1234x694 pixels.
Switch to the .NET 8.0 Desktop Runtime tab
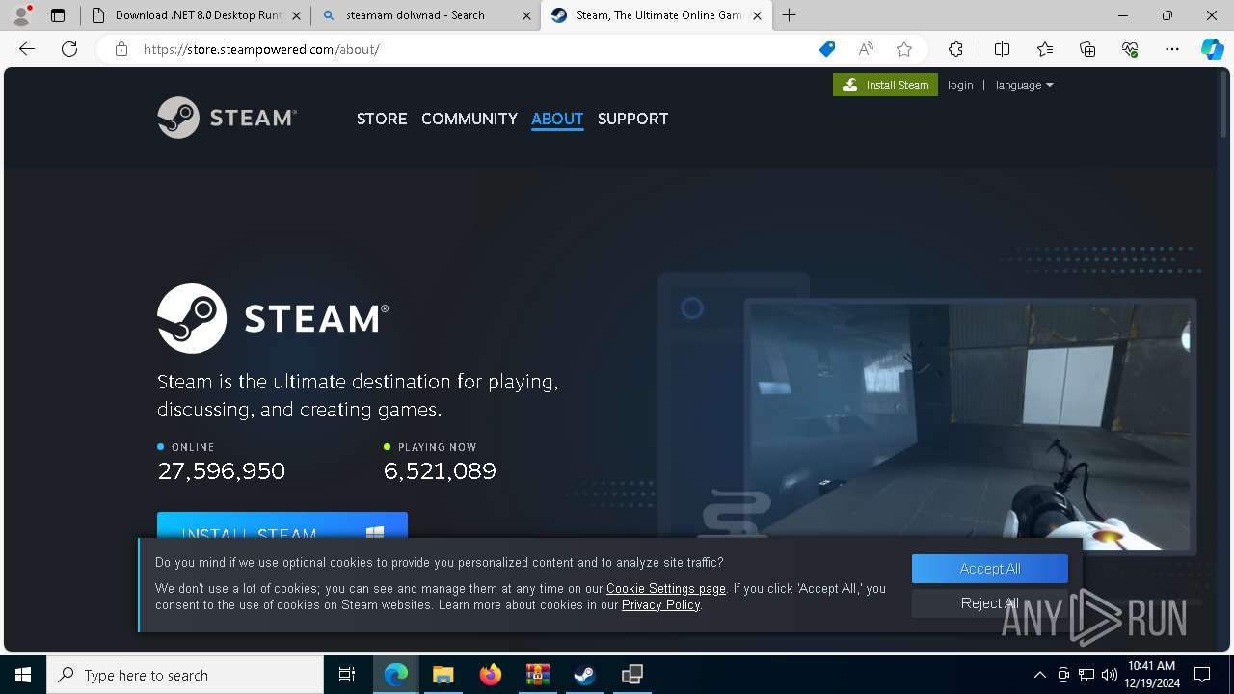point(198,15)
